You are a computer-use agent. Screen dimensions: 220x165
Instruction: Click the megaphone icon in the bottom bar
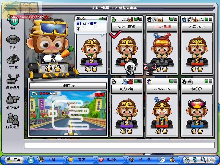pyautogui.click(x=172, y=160)
